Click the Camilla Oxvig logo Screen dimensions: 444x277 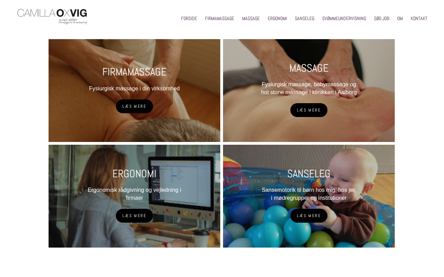click(52, 16)
